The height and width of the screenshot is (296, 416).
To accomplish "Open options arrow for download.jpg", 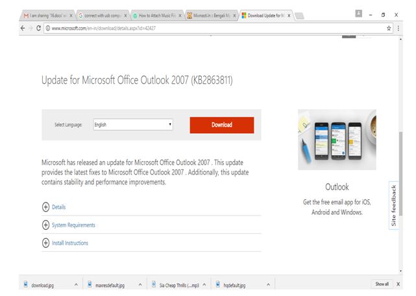I will tap(76, 284).
